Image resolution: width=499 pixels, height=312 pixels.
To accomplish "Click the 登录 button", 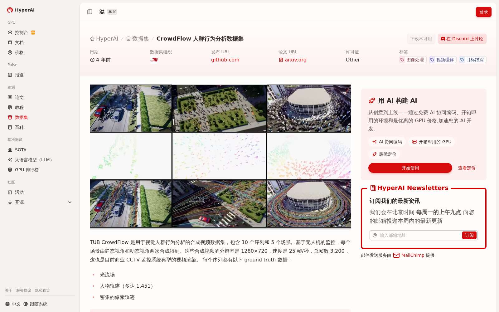I will pyautogui.click(x=483, y=12).
